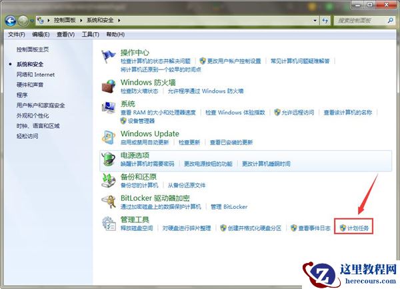
Task: Open 允许程序通过 Windows 防火墙 link
Action: (205, 91)
